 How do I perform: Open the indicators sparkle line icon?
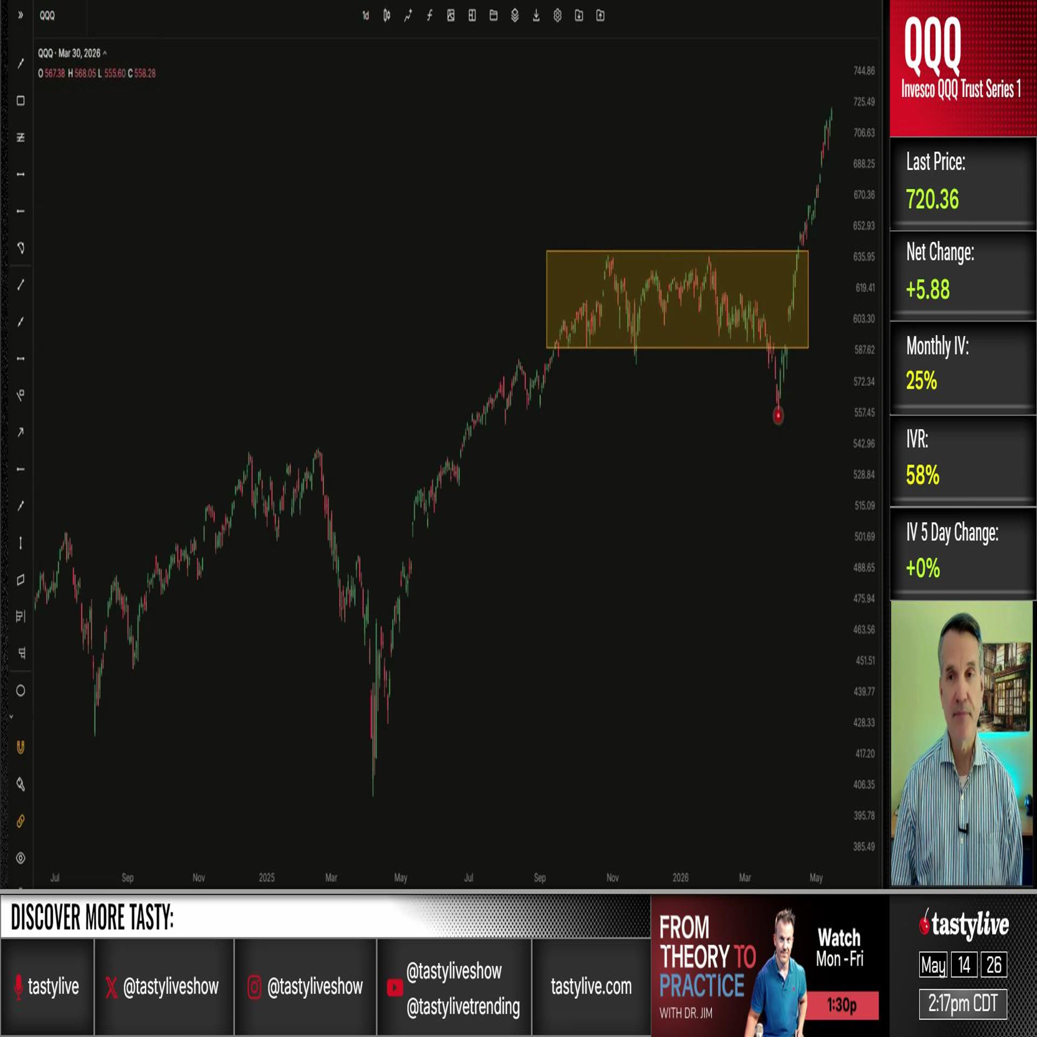[408, 16]
